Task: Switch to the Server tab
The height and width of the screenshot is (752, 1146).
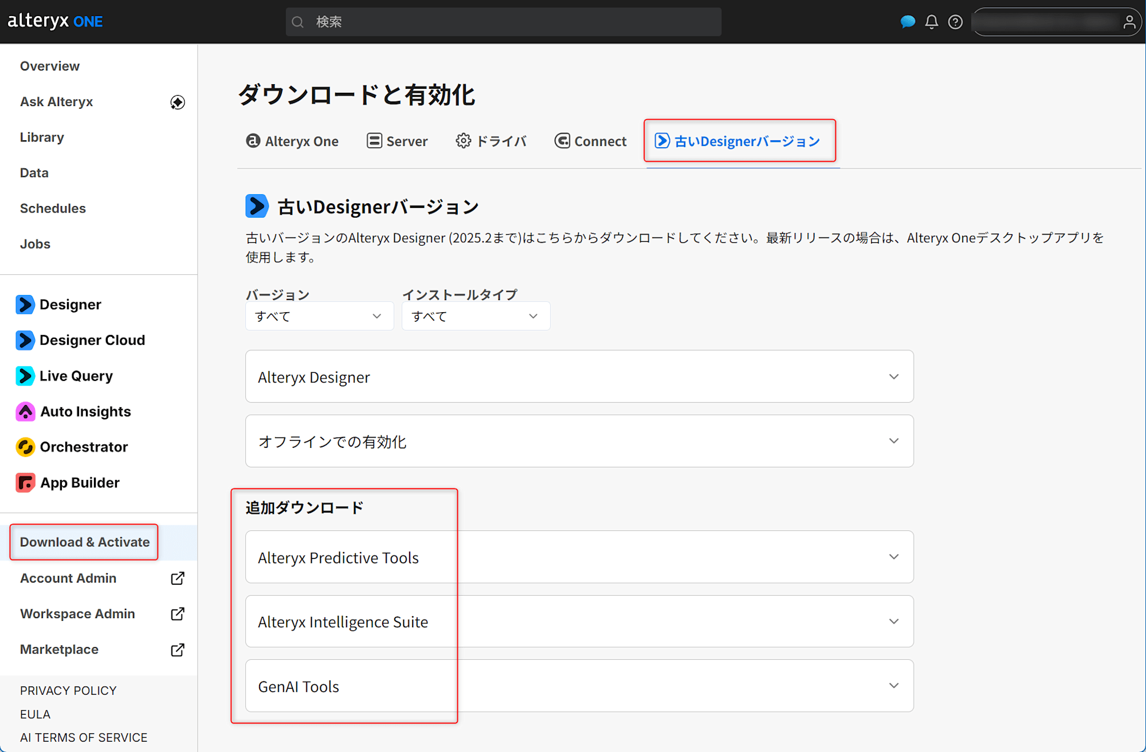Action: (x=397, y=141)
